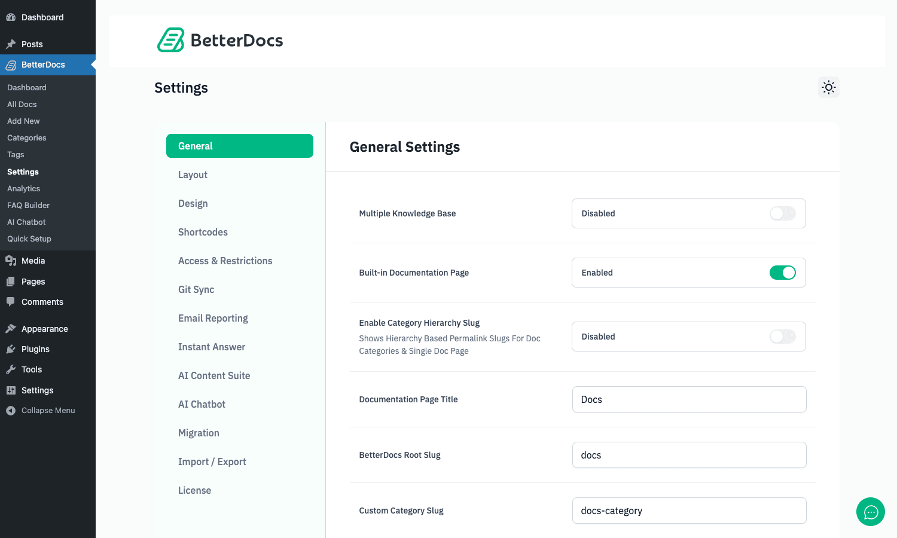Click the "General Settings" heading

point(405,147)
